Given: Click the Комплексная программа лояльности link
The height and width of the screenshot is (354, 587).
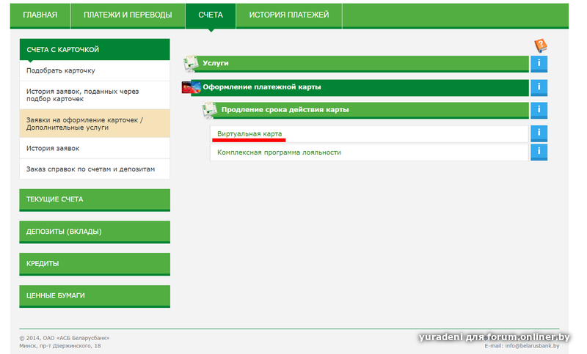Looking at the screenshot, I should coord(279,152).
